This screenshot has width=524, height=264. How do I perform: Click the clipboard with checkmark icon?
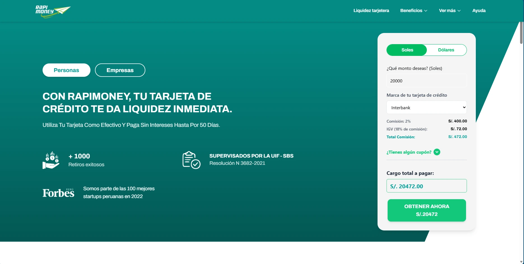192,160
